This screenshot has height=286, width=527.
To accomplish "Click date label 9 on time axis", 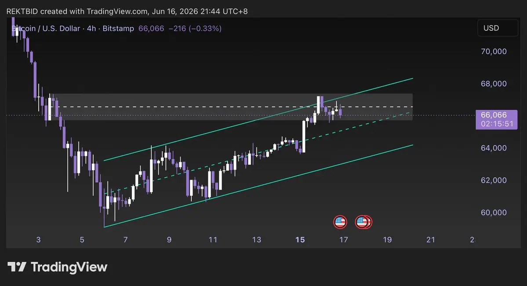I will pos(169,240).
